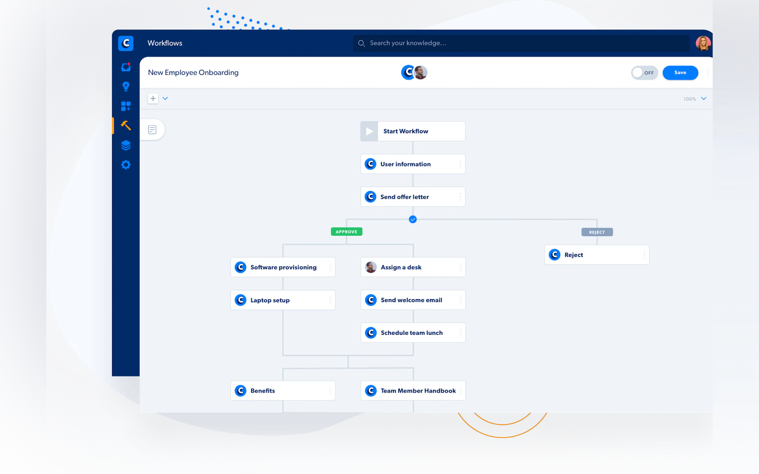The image size is (759, 474).
Task: Open the apps grid sidebar icon
Action: (126, 106)
